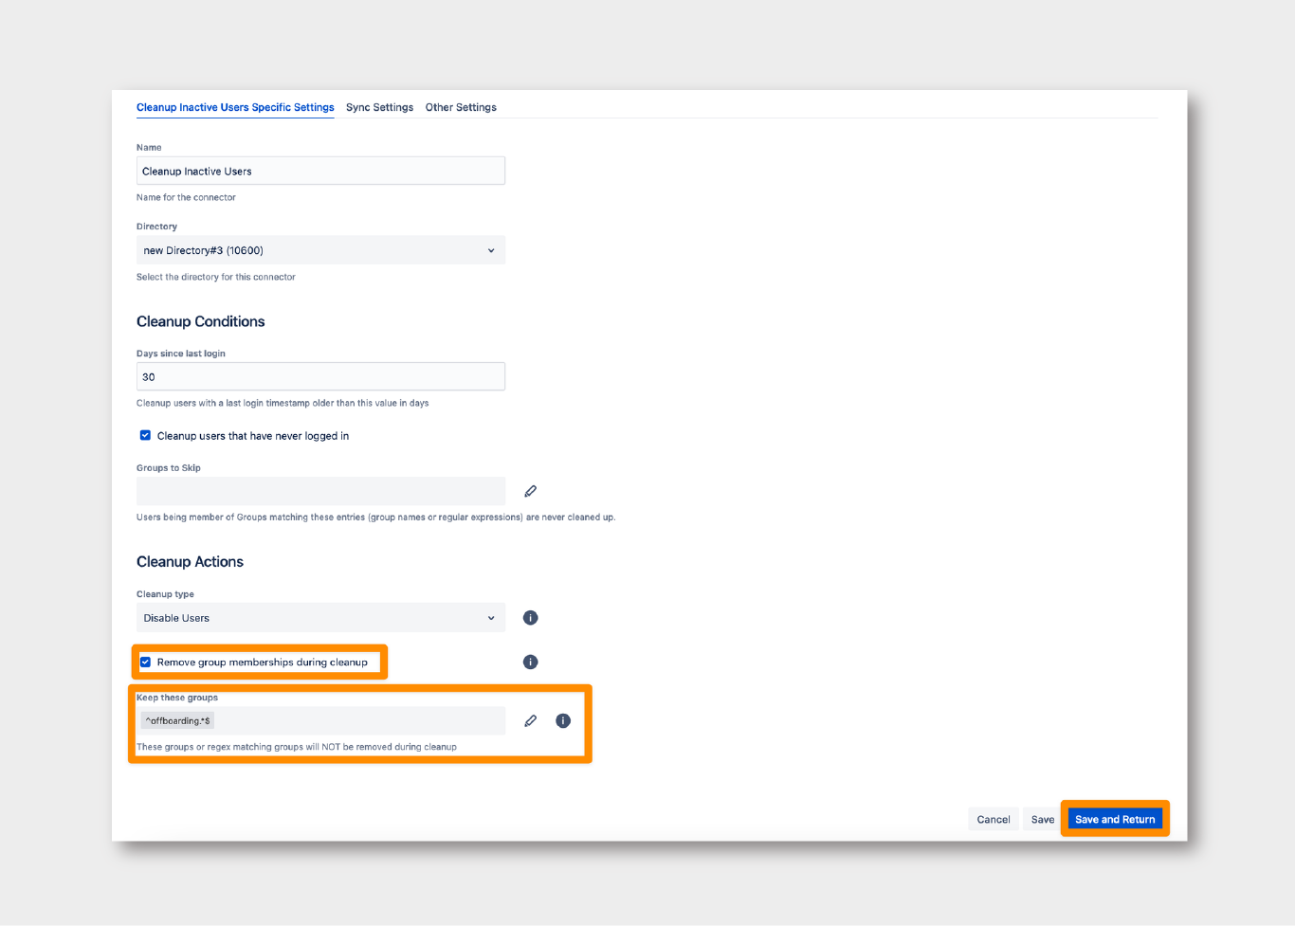Image resolution: width=1295 pixels, height=926 pixels.
Task: Switch to the Other Settings tab
Action: coord(461,107)
